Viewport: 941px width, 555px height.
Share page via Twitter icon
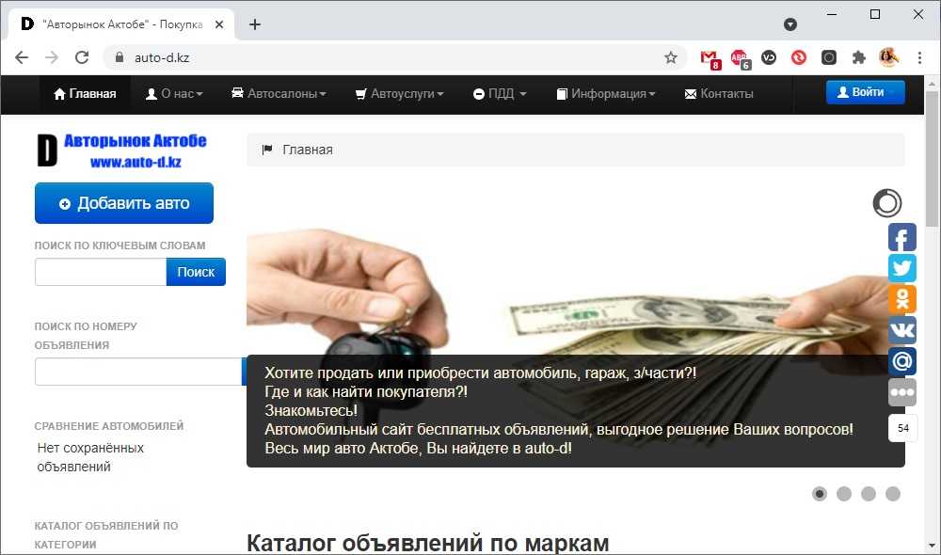click(x=902, y=267)
